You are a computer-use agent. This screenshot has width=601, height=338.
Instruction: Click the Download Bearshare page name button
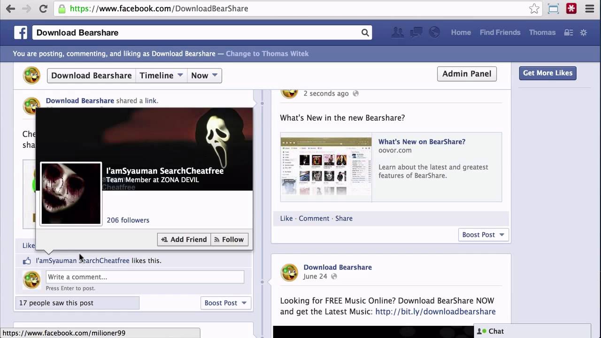coord(92,76)
